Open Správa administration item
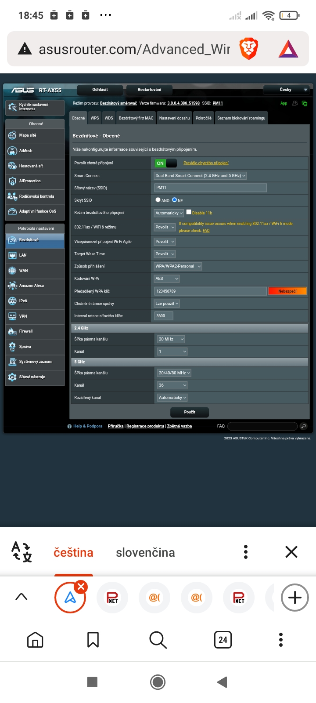The height and width of the screenshot is (703, 316). [x=35, y=347]
